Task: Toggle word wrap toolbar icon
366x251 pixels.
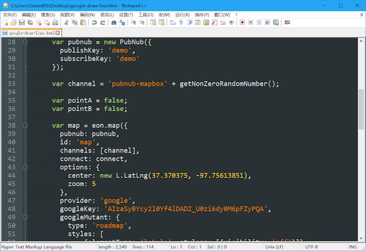Action: point(173,22)
